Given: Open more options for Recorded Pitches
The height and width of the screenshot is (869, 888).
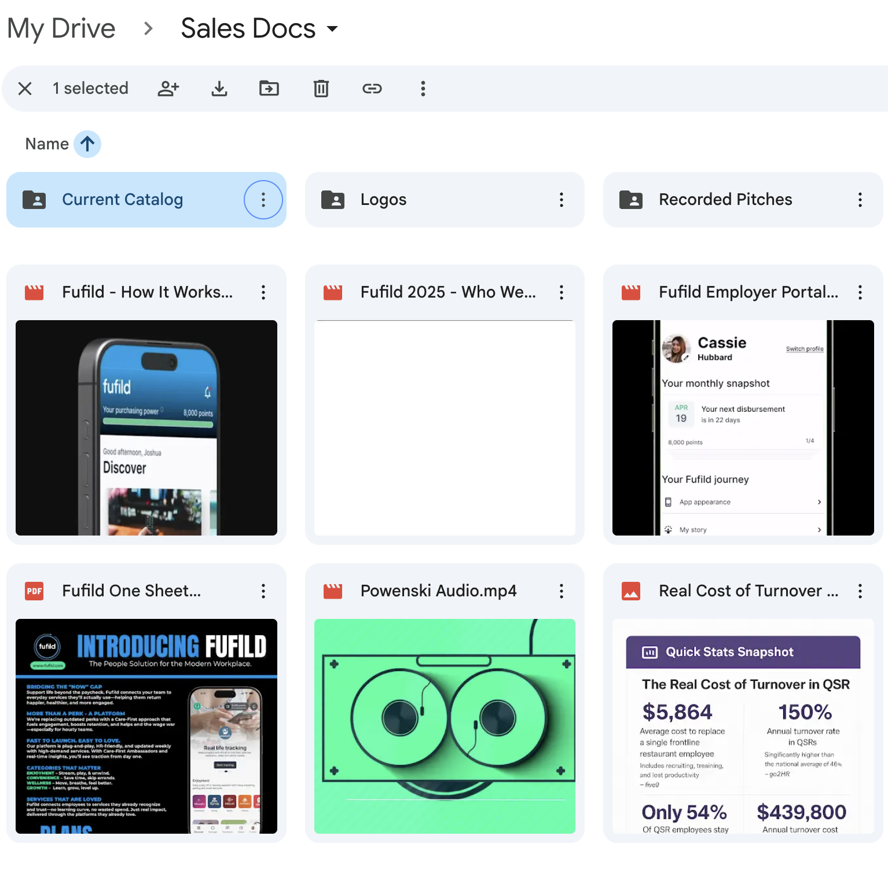Looking at the screenshot, I should point(860,200).
